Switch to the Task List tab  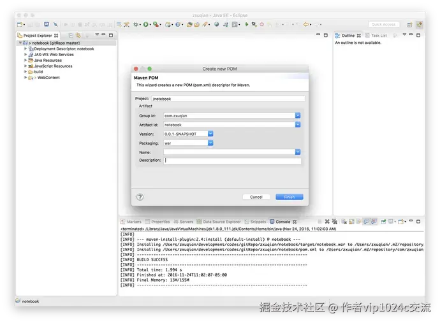pos(376,36)
